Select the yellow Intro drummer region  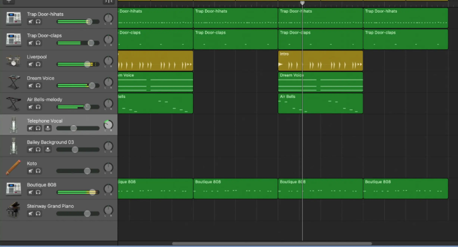tap(320, 61)
